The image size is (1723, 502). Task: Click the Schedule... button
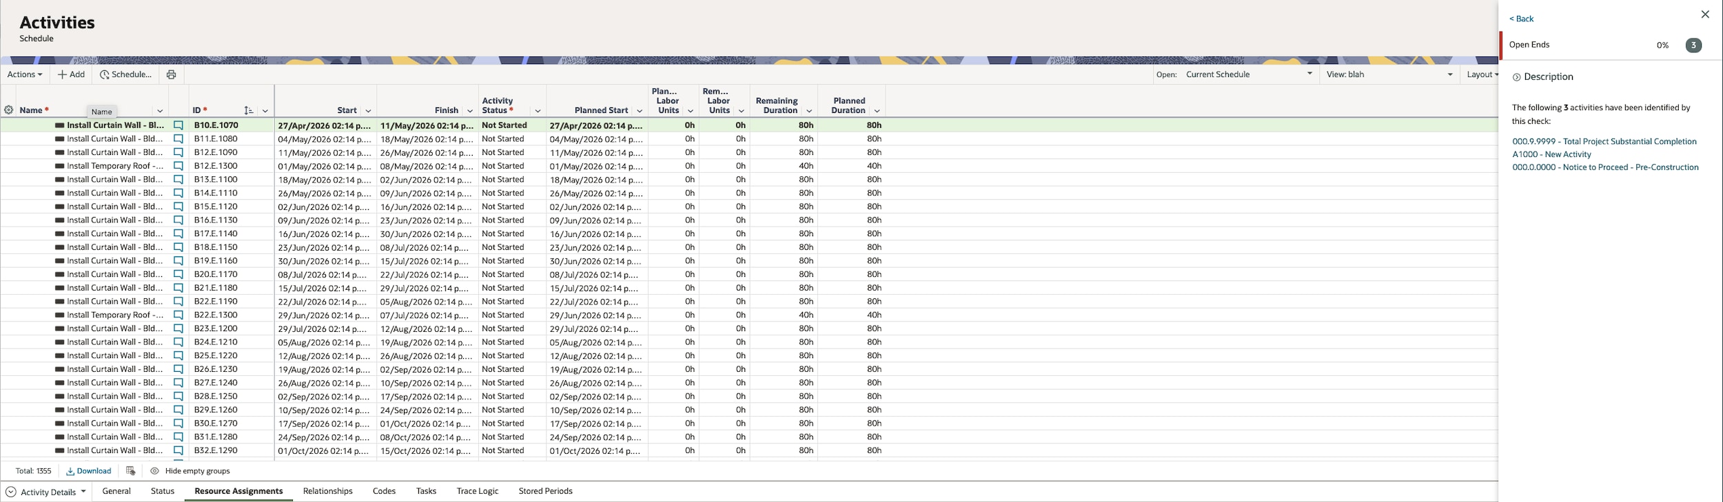point(125,74)
